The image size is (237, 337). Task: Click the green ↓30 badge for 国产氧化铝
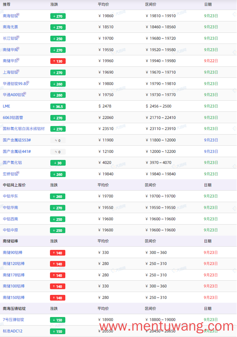click(58, 163)
